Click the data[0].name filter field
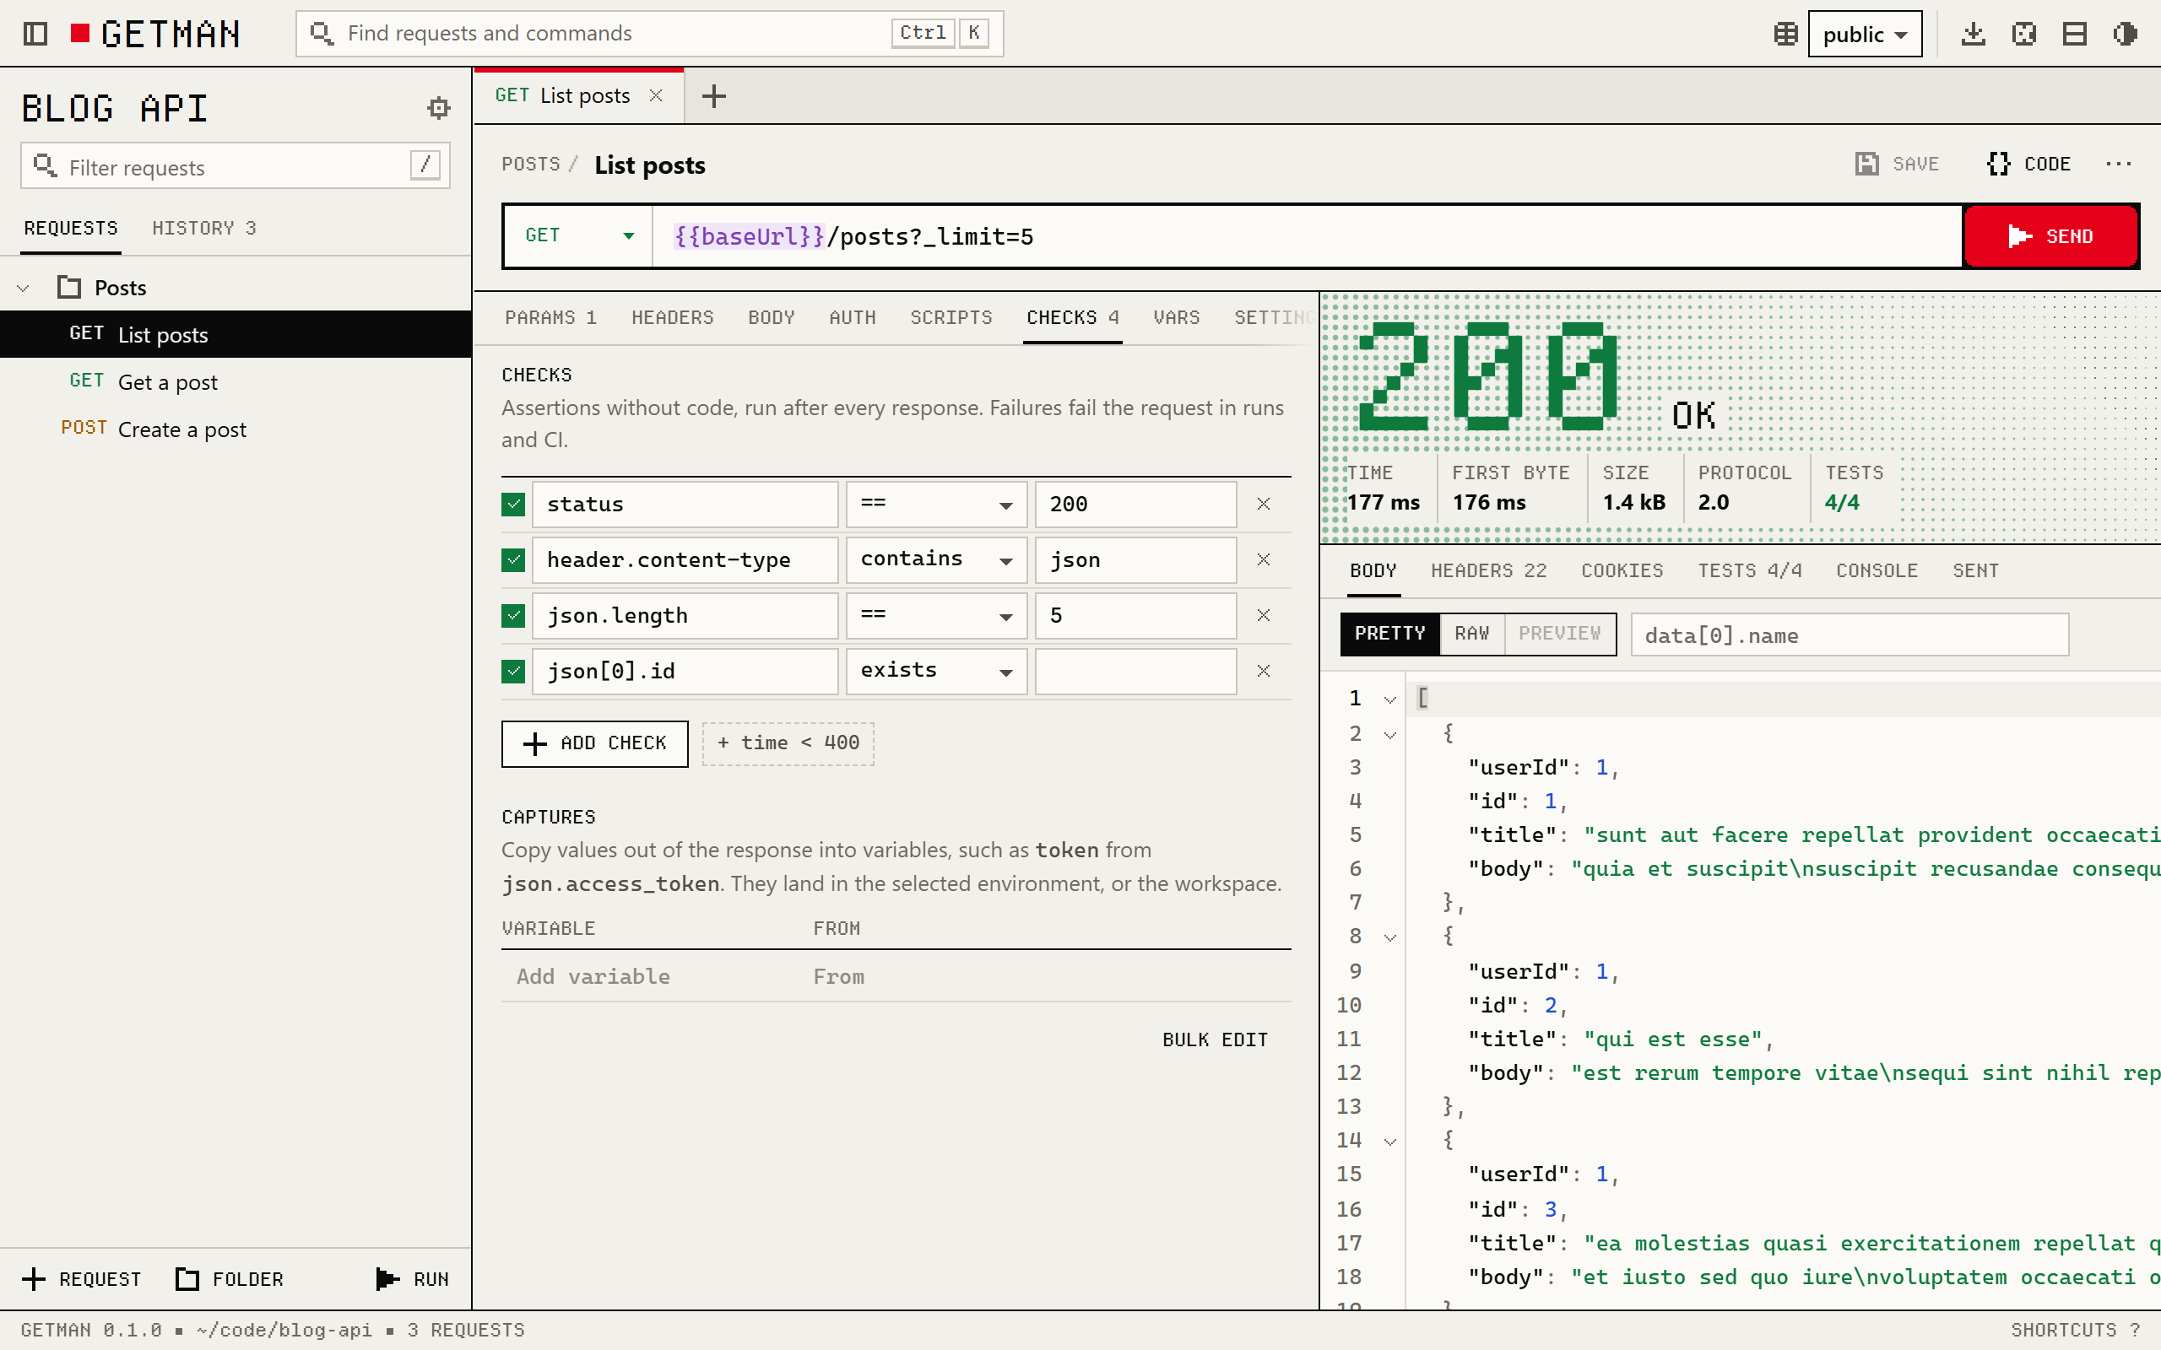The image size is (2161, 1350). click(x=1850, y=634)
